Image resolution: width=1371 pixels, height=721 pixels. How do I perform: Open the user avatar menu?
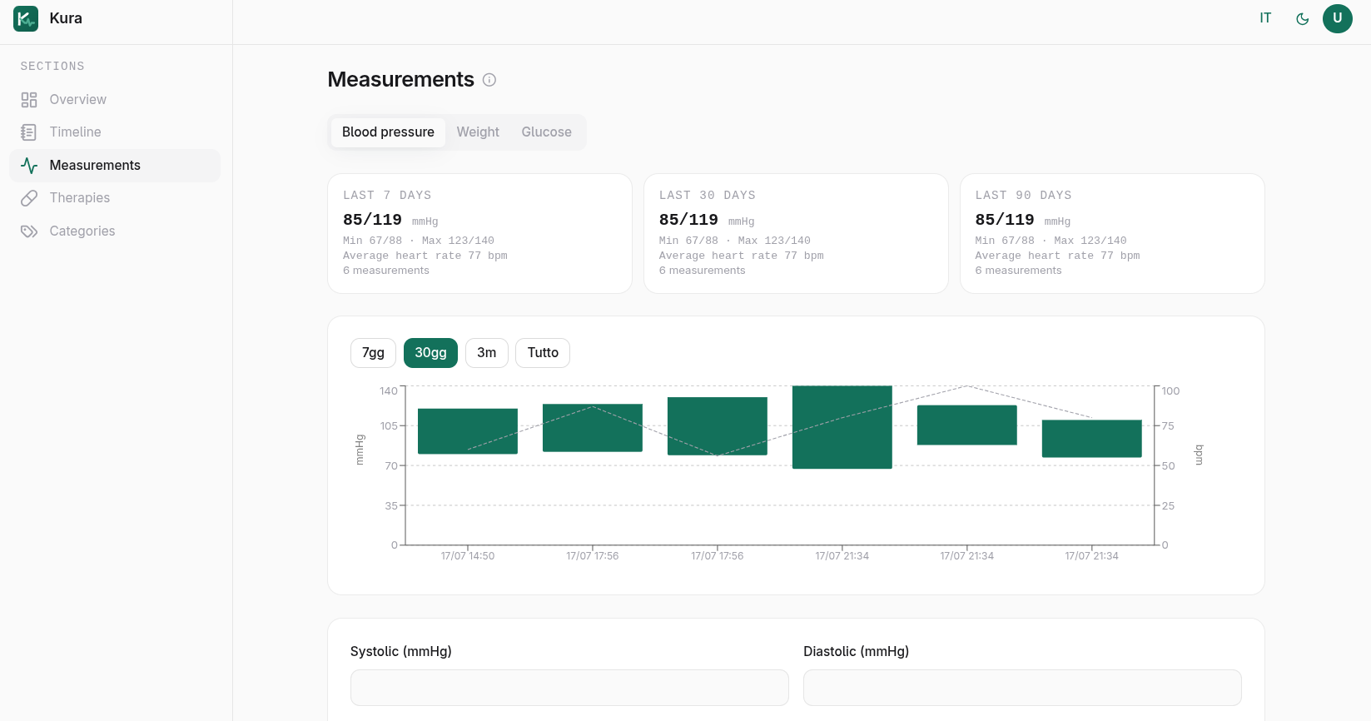point(1338,18)
